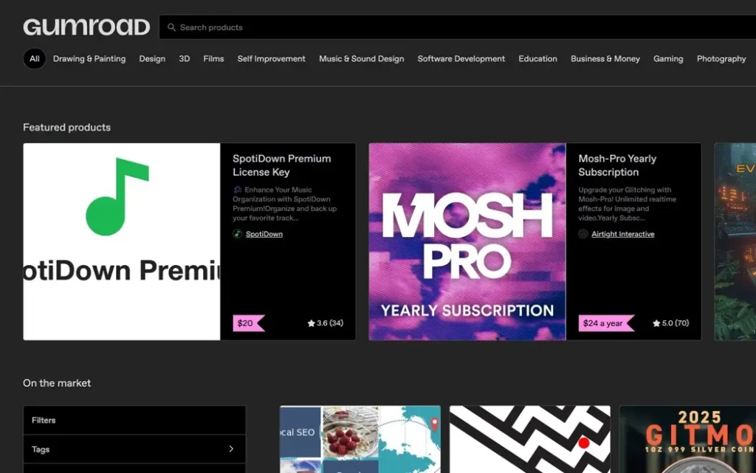Open the SpotiDown seller link
756x473 pixels.
(264, 234)
